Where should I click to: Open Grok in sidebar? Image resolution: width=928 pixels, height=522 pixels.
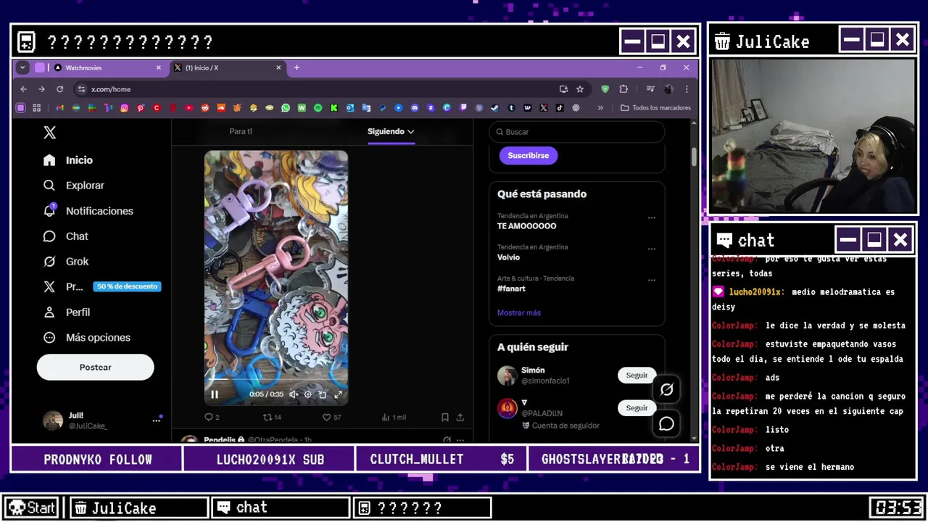(66, 262)
